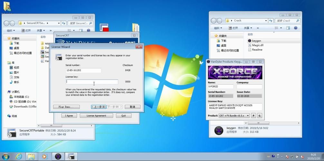Image resolution: width=324 pixels, height=161 pixels.
Task: Select 计算机 in left sidebar
Action: [x=14, y=92]
